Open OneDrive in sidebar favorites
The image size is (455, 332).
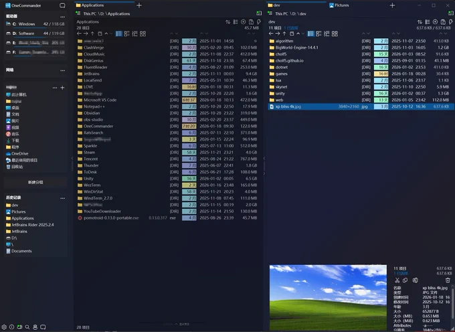(x=17, y=153)
